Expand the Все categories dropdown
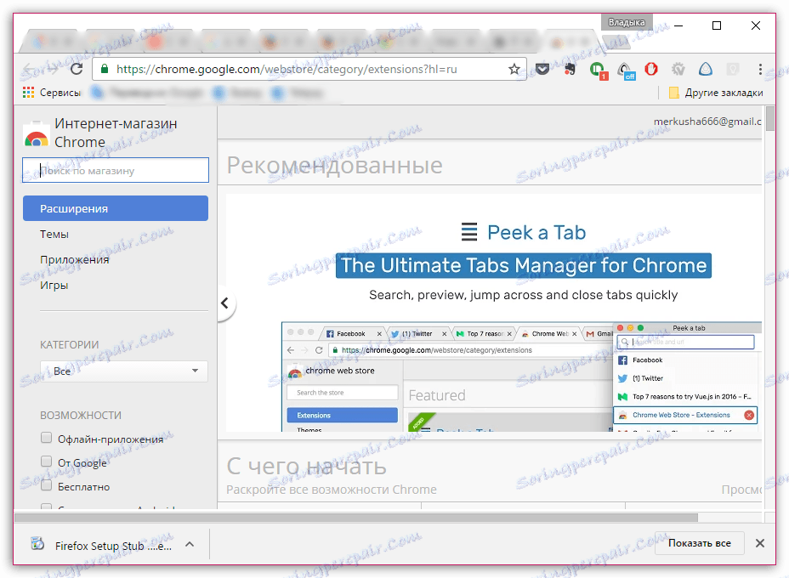 point(124,371)
